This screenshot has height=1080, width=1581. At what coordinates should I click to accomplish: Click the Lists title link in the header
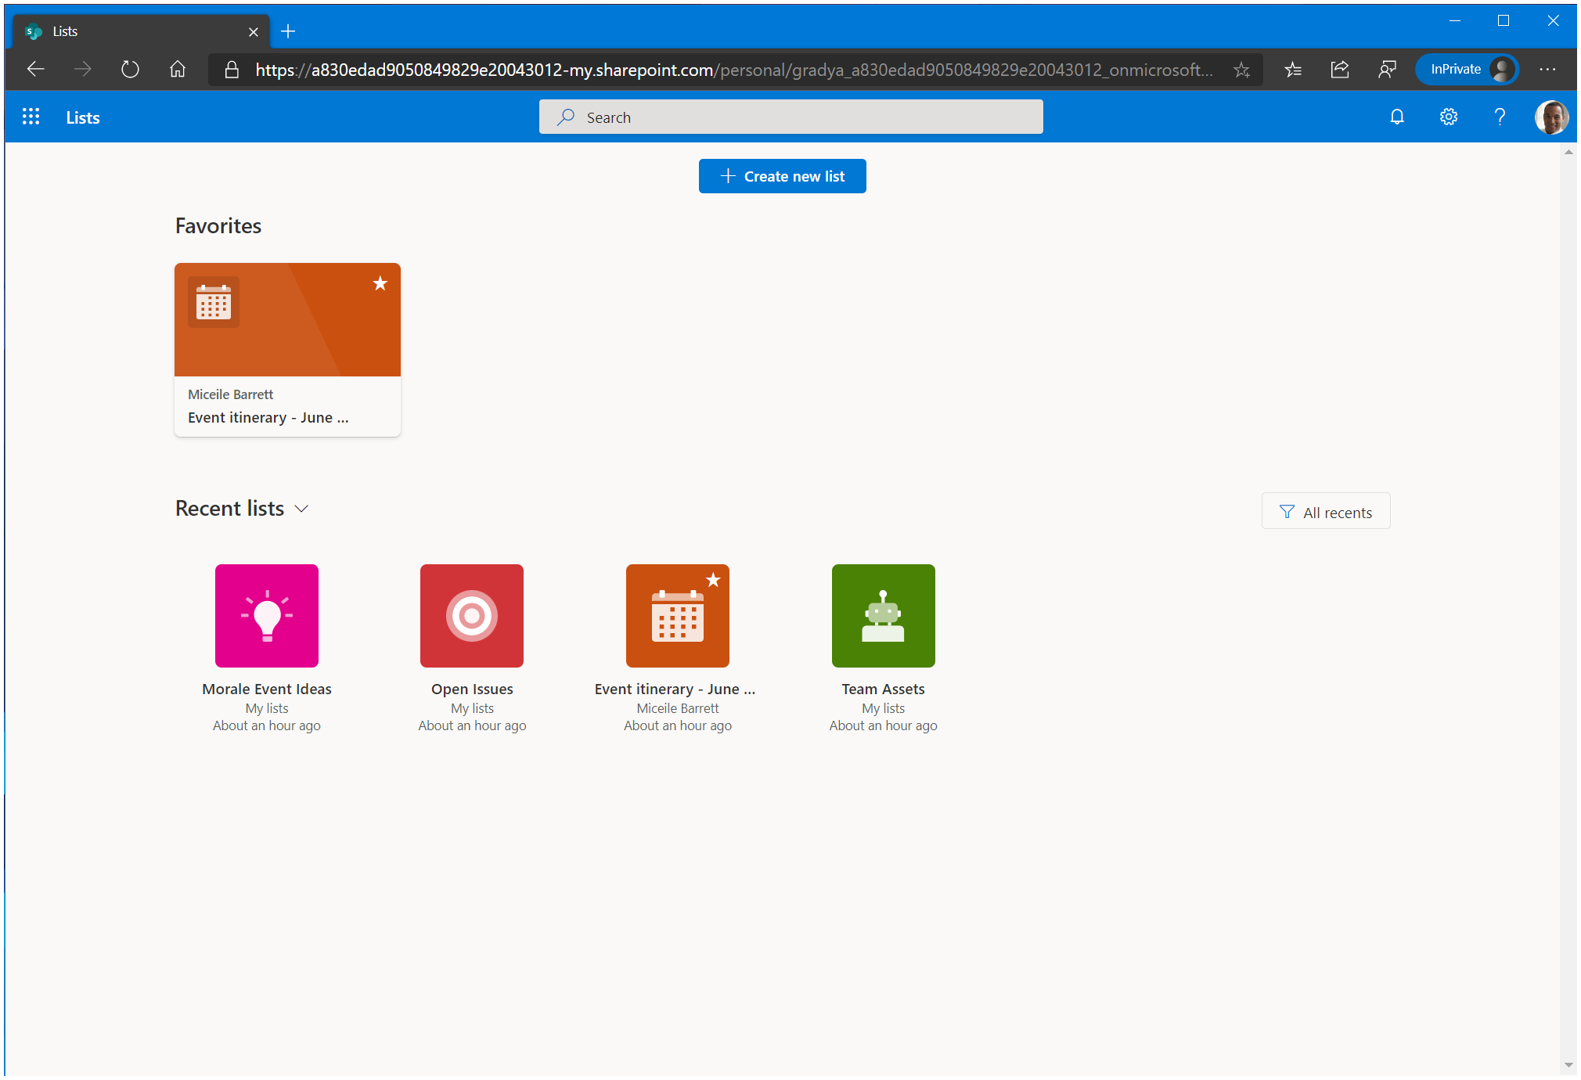point(82,117)
